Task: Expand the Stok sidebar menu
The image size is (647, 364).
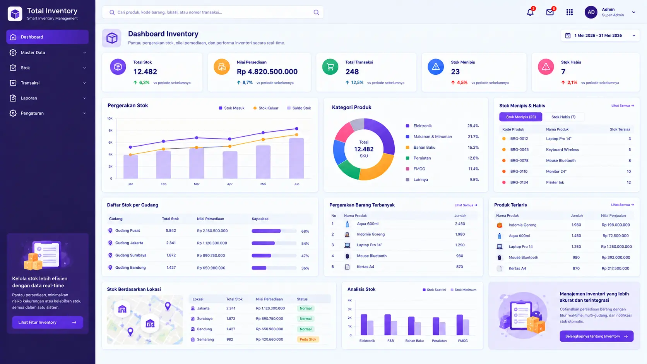Action: click(47, 68)
